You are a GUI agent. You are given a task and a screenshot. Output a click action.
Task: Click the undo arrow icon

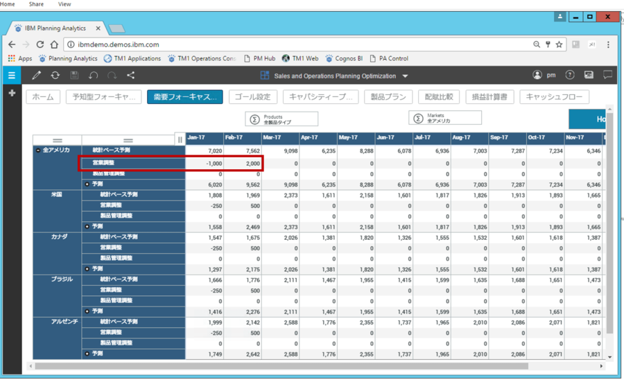(x=93, y=76)
